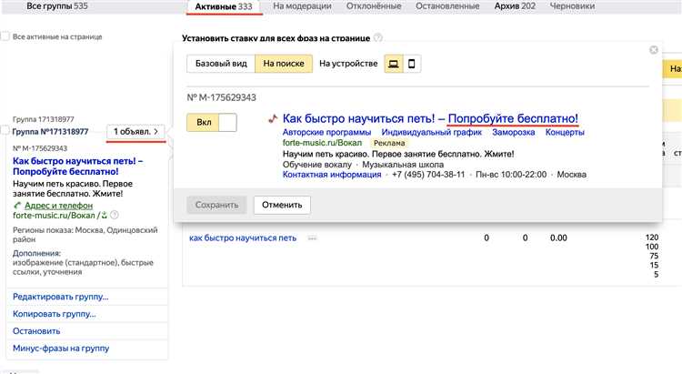Image resolution: width=682 pixels, height=374 pixels.
Task: Switch to the Архив 202 tab
Action: [x=515, y=6]
